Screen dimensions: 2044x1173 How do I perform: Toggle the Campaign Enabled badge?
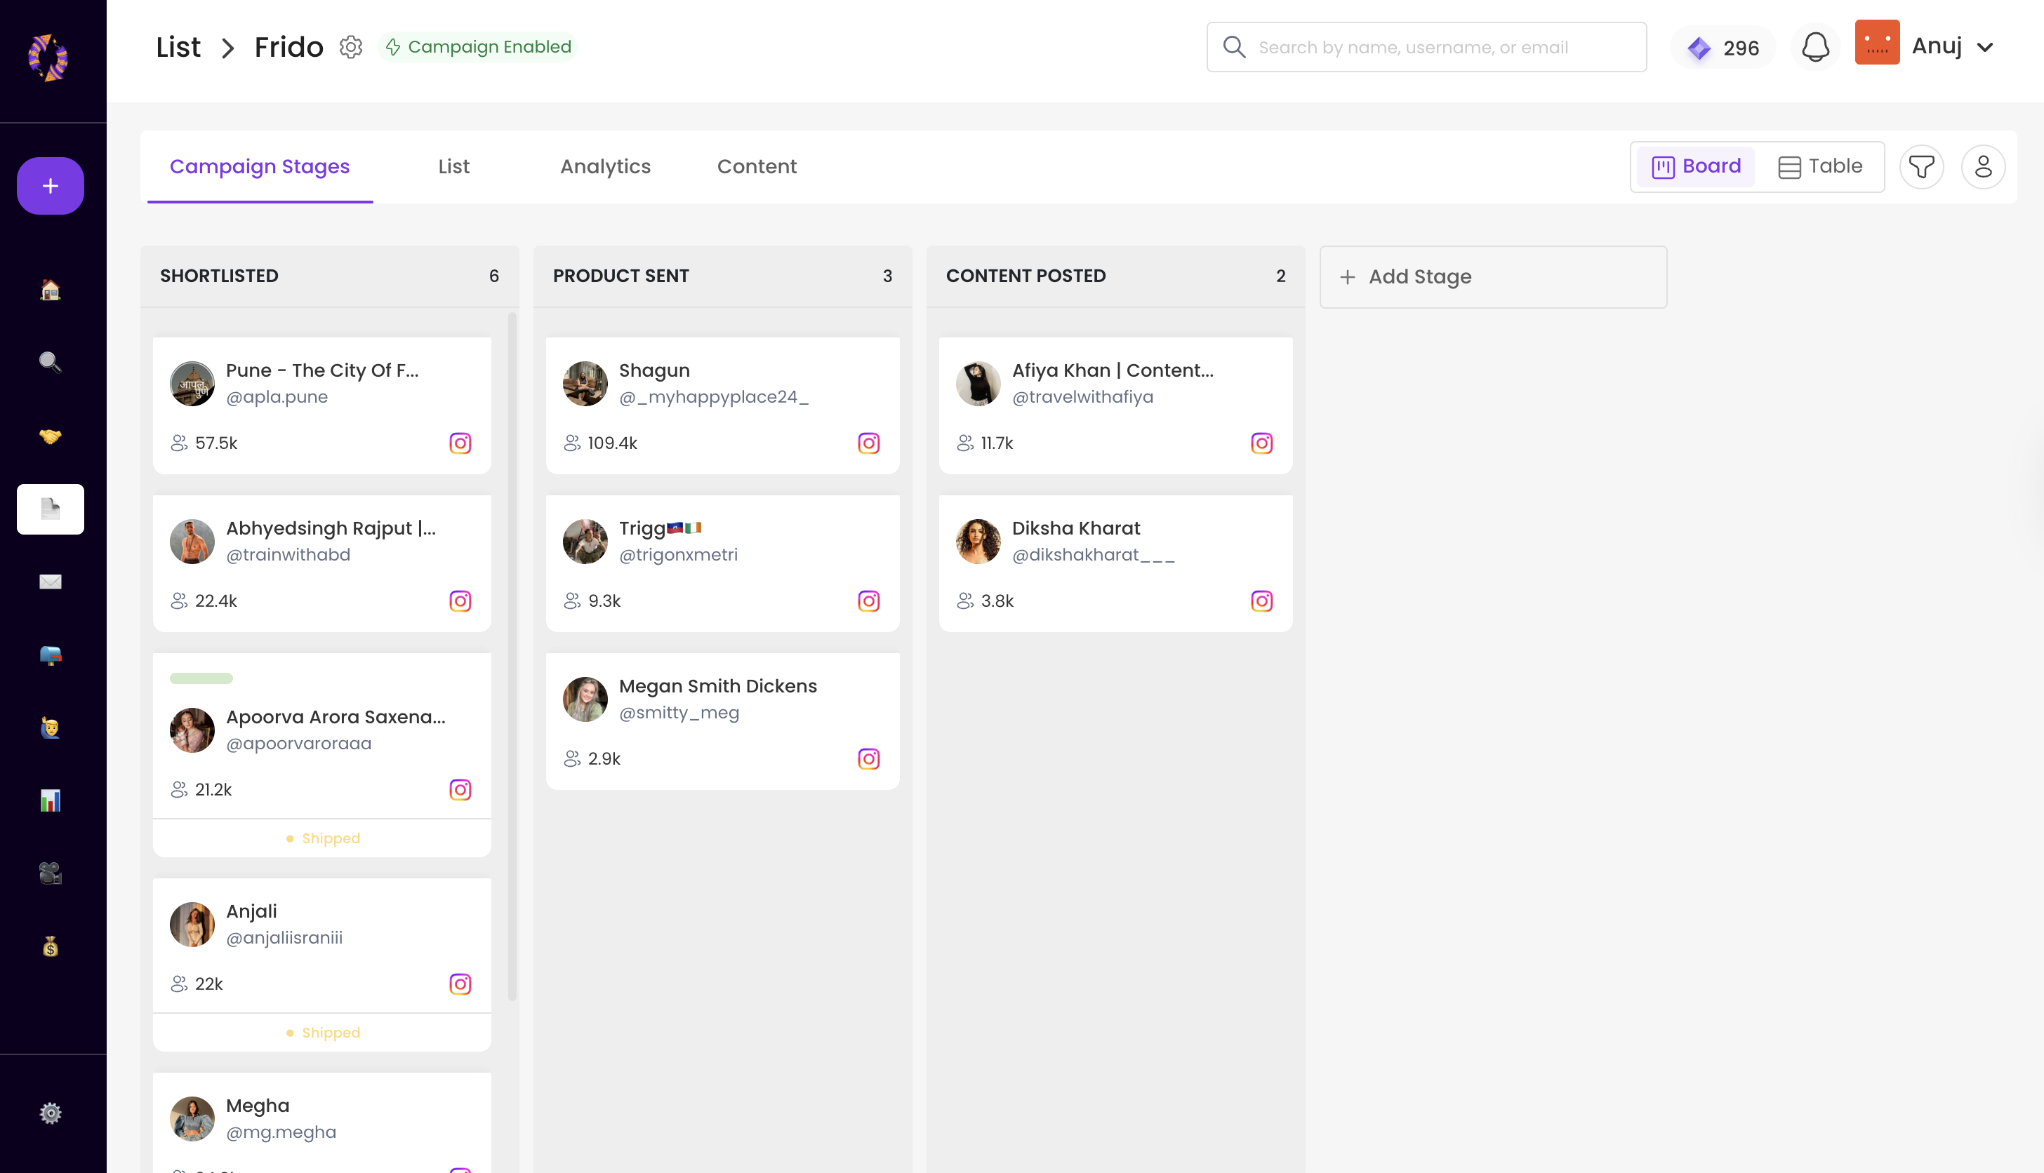coord(478,47)
